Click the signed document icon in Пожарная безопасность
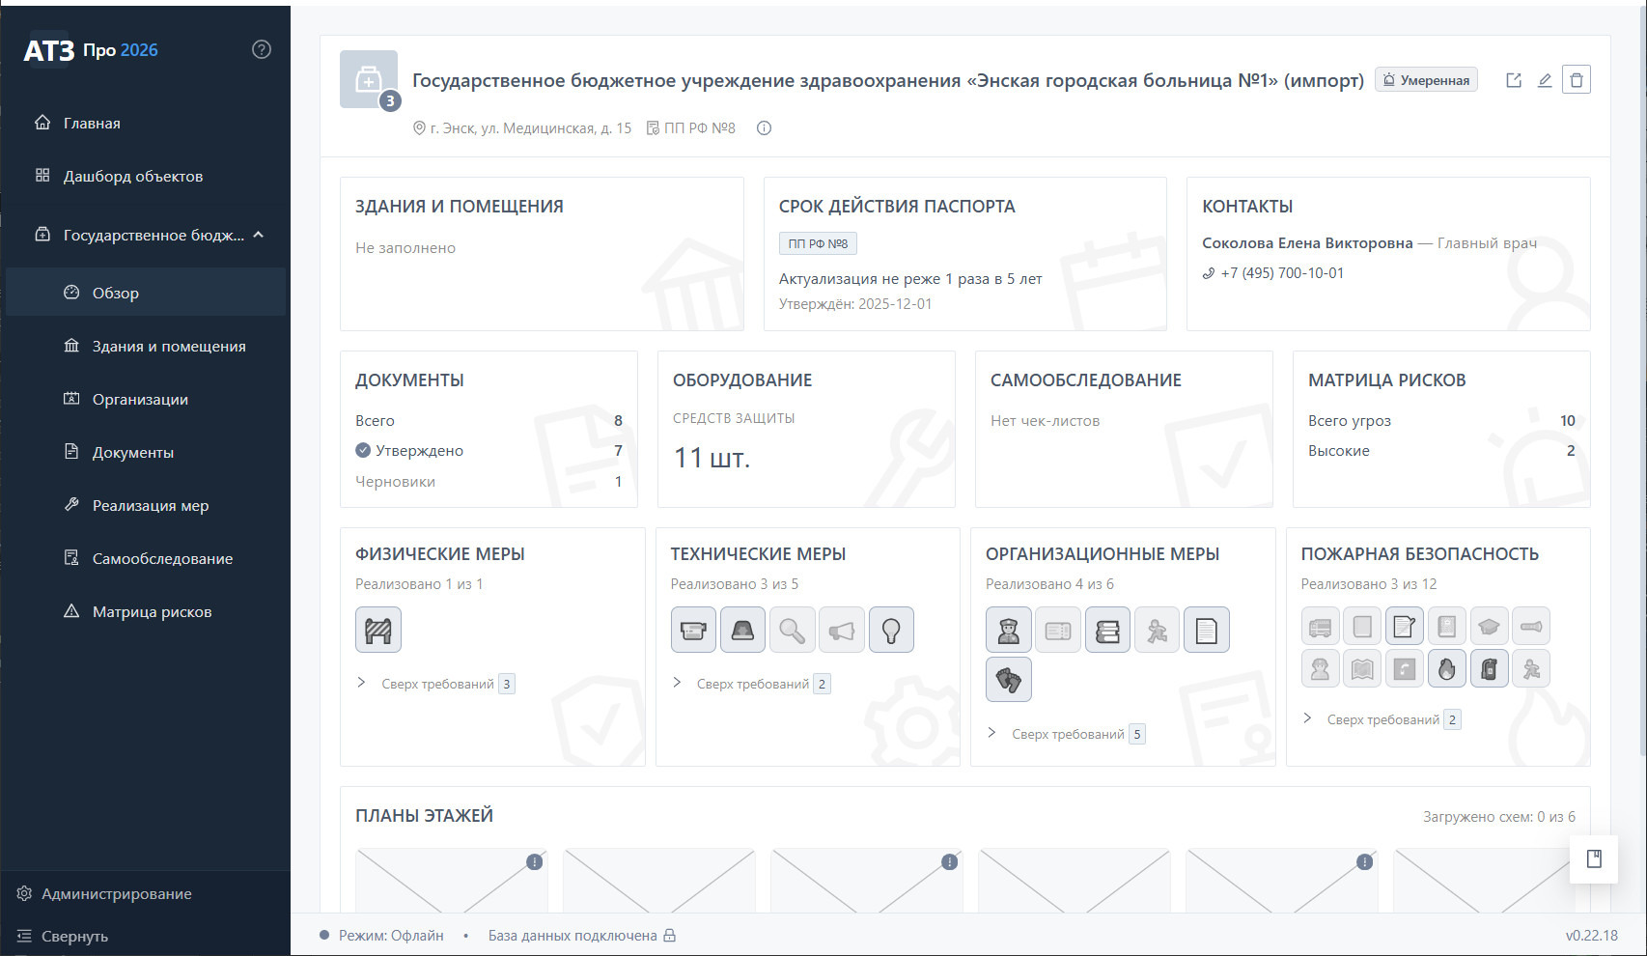Image resolution: width=1647 pixels, height=956 pixels. pyautogui.click(x=1405, y=627)
